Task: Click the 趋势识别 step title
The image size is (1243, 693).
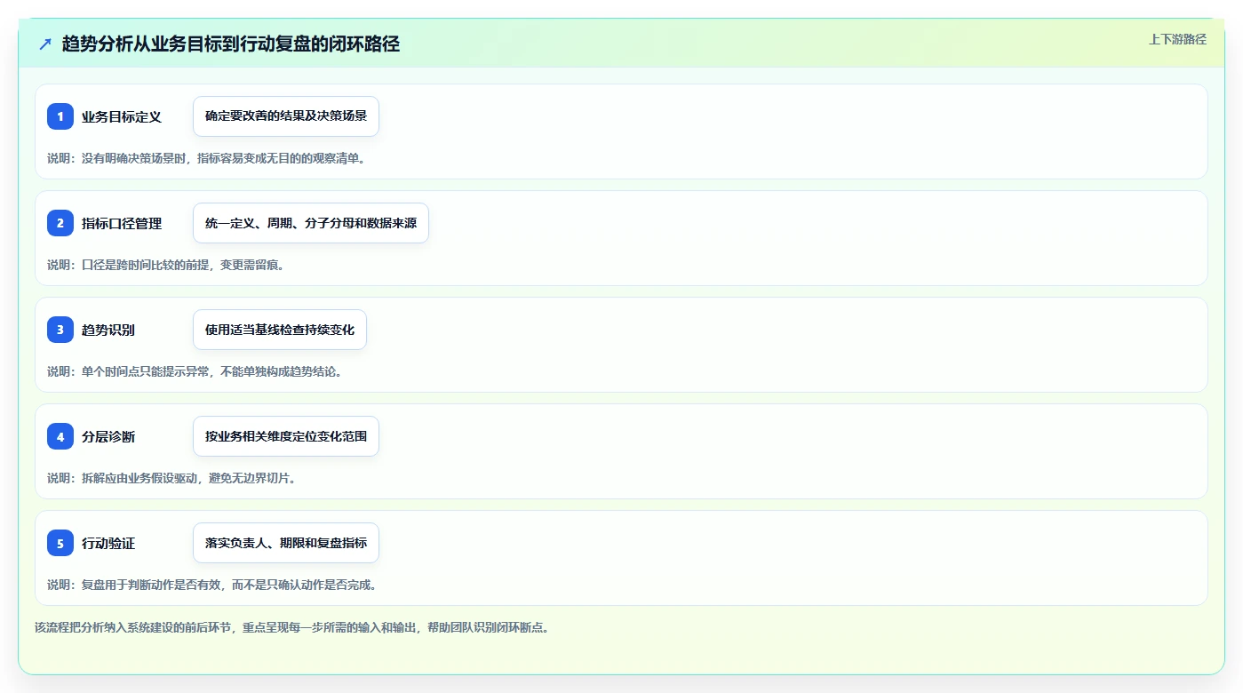Action: tap(108, 330)
